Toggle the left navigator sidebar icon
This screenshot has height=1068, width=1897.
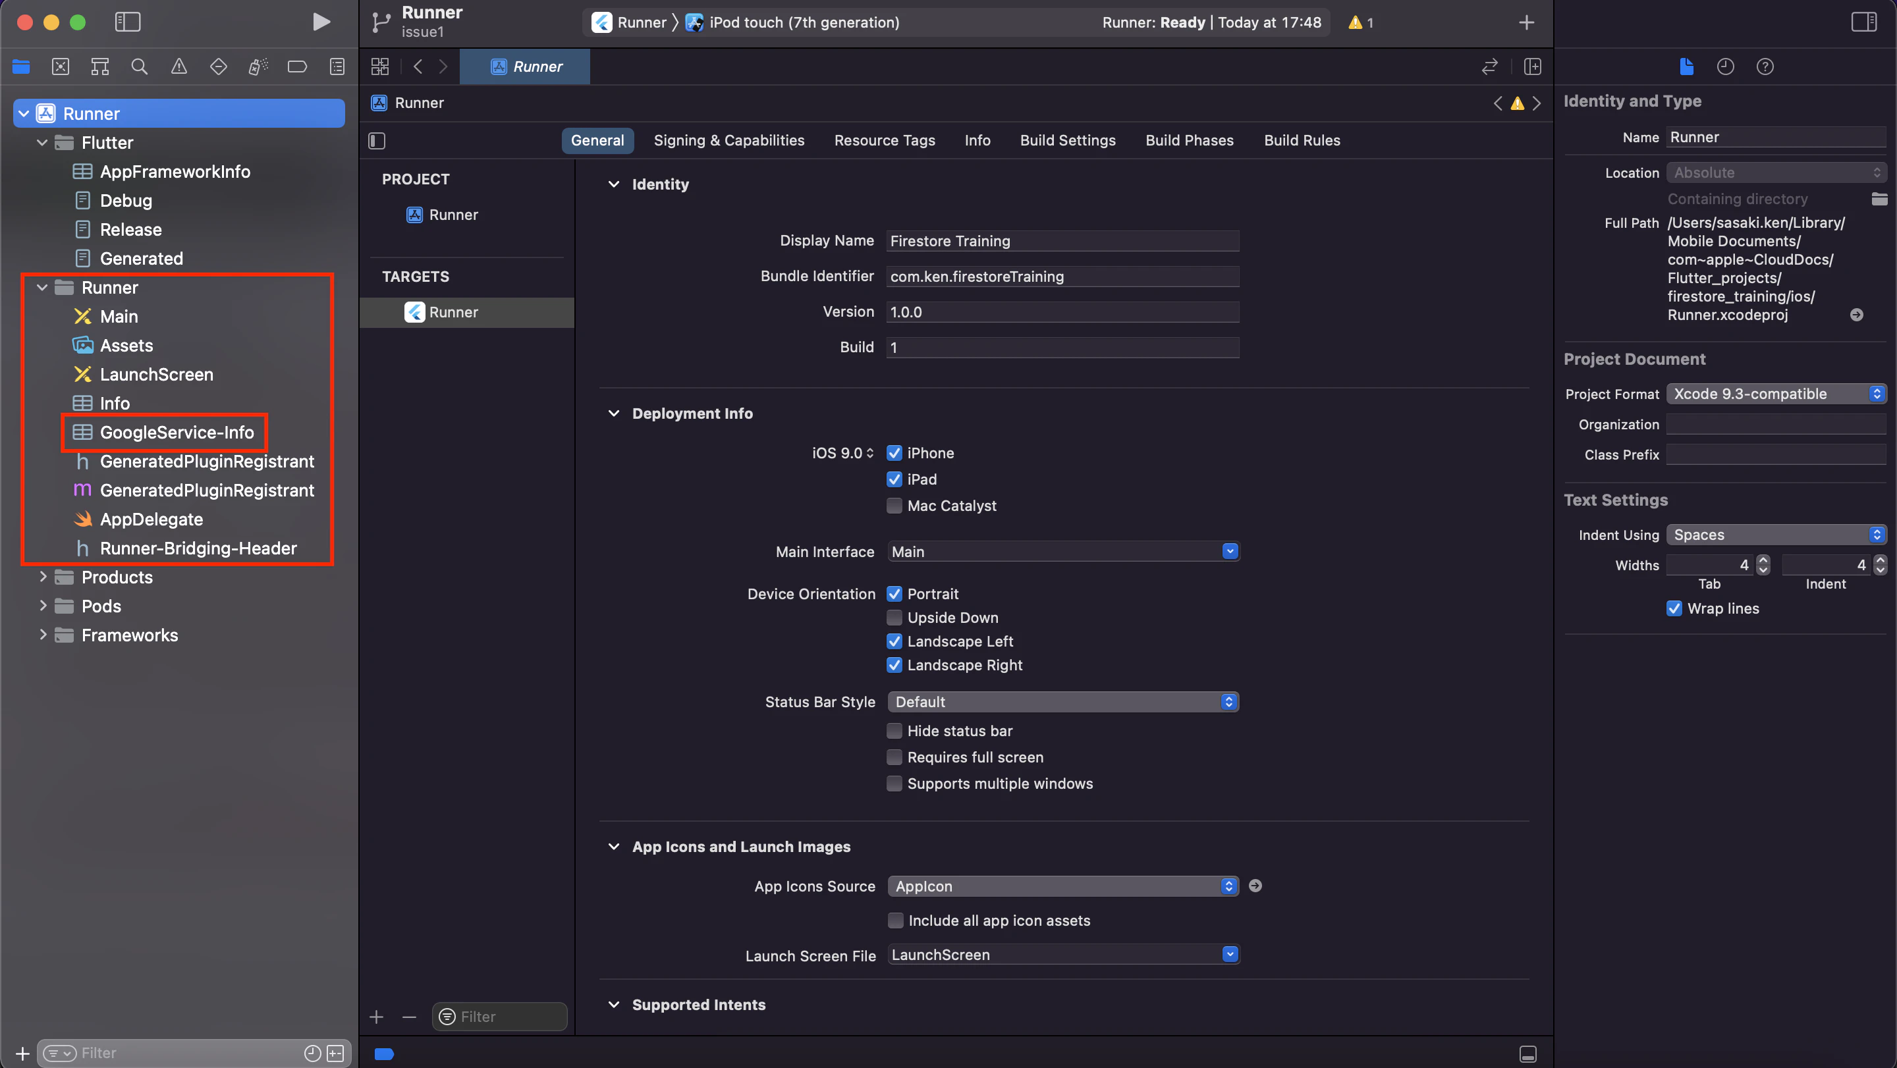point(127,22)
